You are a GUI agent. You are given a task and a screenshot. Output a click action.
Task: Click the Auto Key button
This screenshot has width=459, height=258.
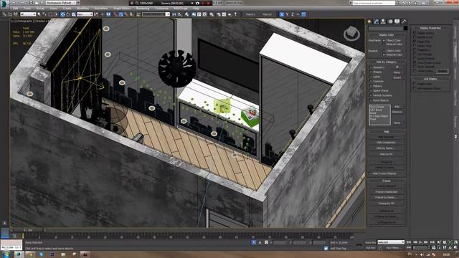pos(370,242)
